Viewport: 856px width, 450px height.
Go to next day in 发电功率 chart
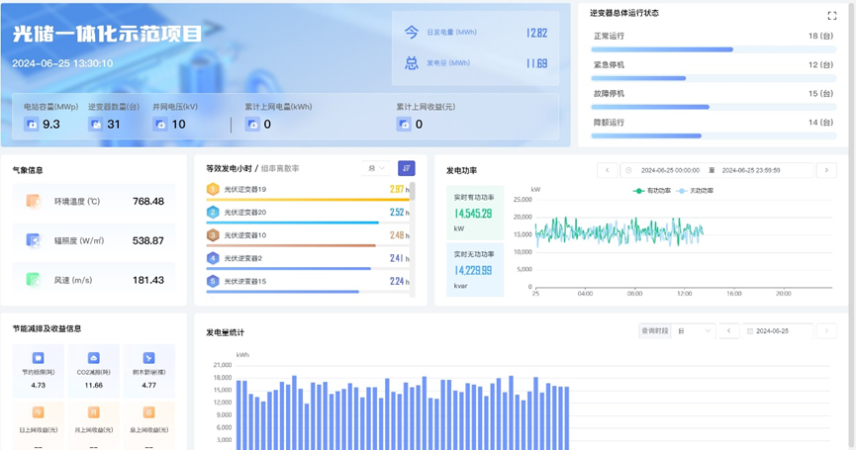(x=826, y=170)
